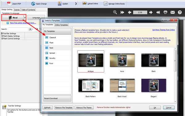Image resolution: width=185 pixels, height=116 pixels.
Task: Expand Tool Bar Settings tree node
Action: (x=2, y=34)
